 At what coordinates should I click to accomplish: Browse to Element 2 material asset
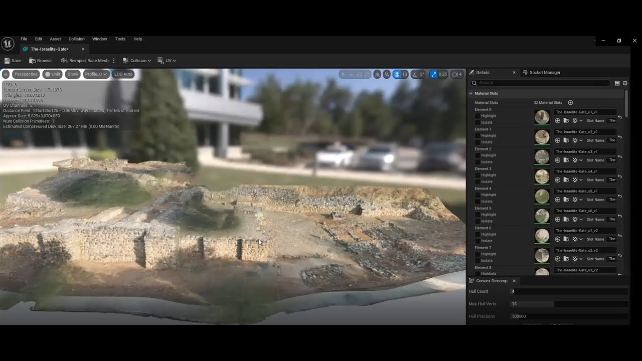pyautogui.click(x=566, y=160)
